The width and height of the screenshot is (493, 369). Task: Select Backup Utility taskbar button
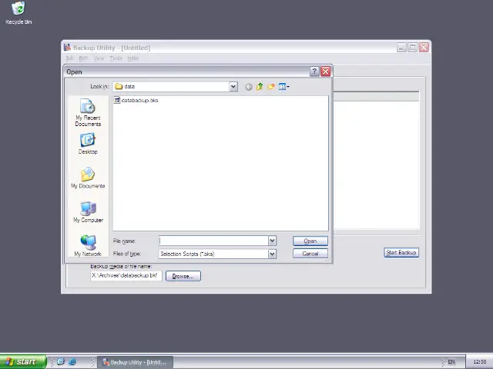pos(135,361)
